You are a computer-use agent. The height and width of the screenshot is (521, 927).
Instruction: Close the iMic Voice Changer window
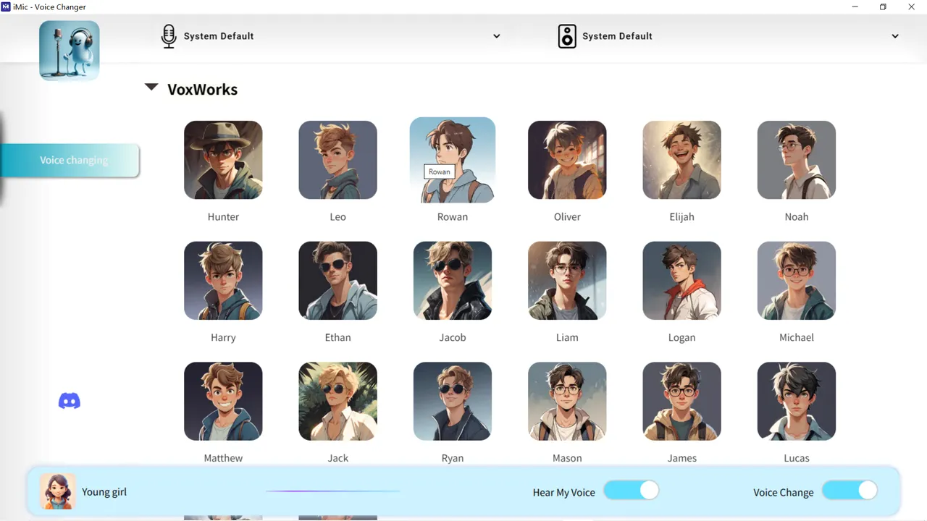coord(912,7)
